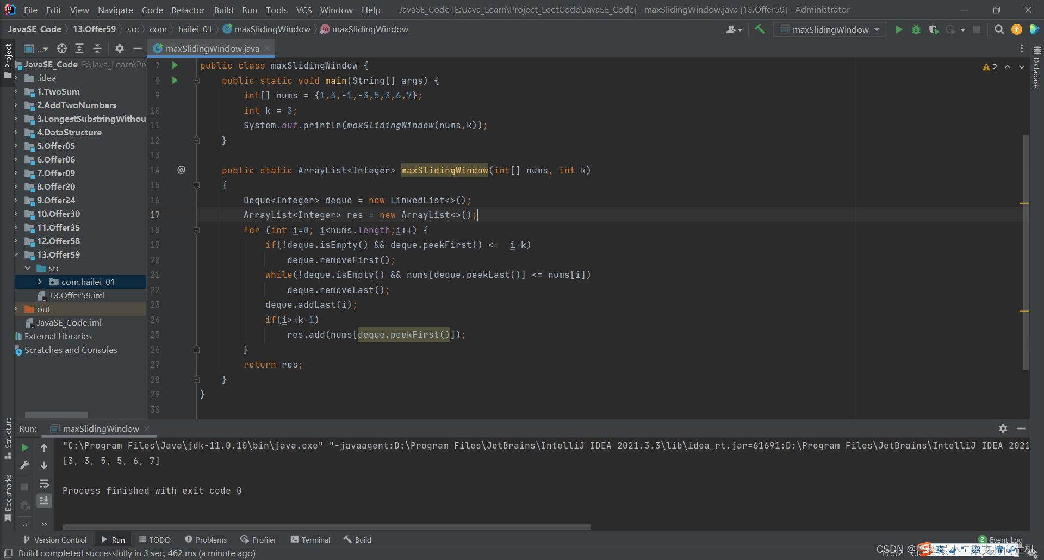Click the Project panel horizontal scrollbar

tap(56, 414)
